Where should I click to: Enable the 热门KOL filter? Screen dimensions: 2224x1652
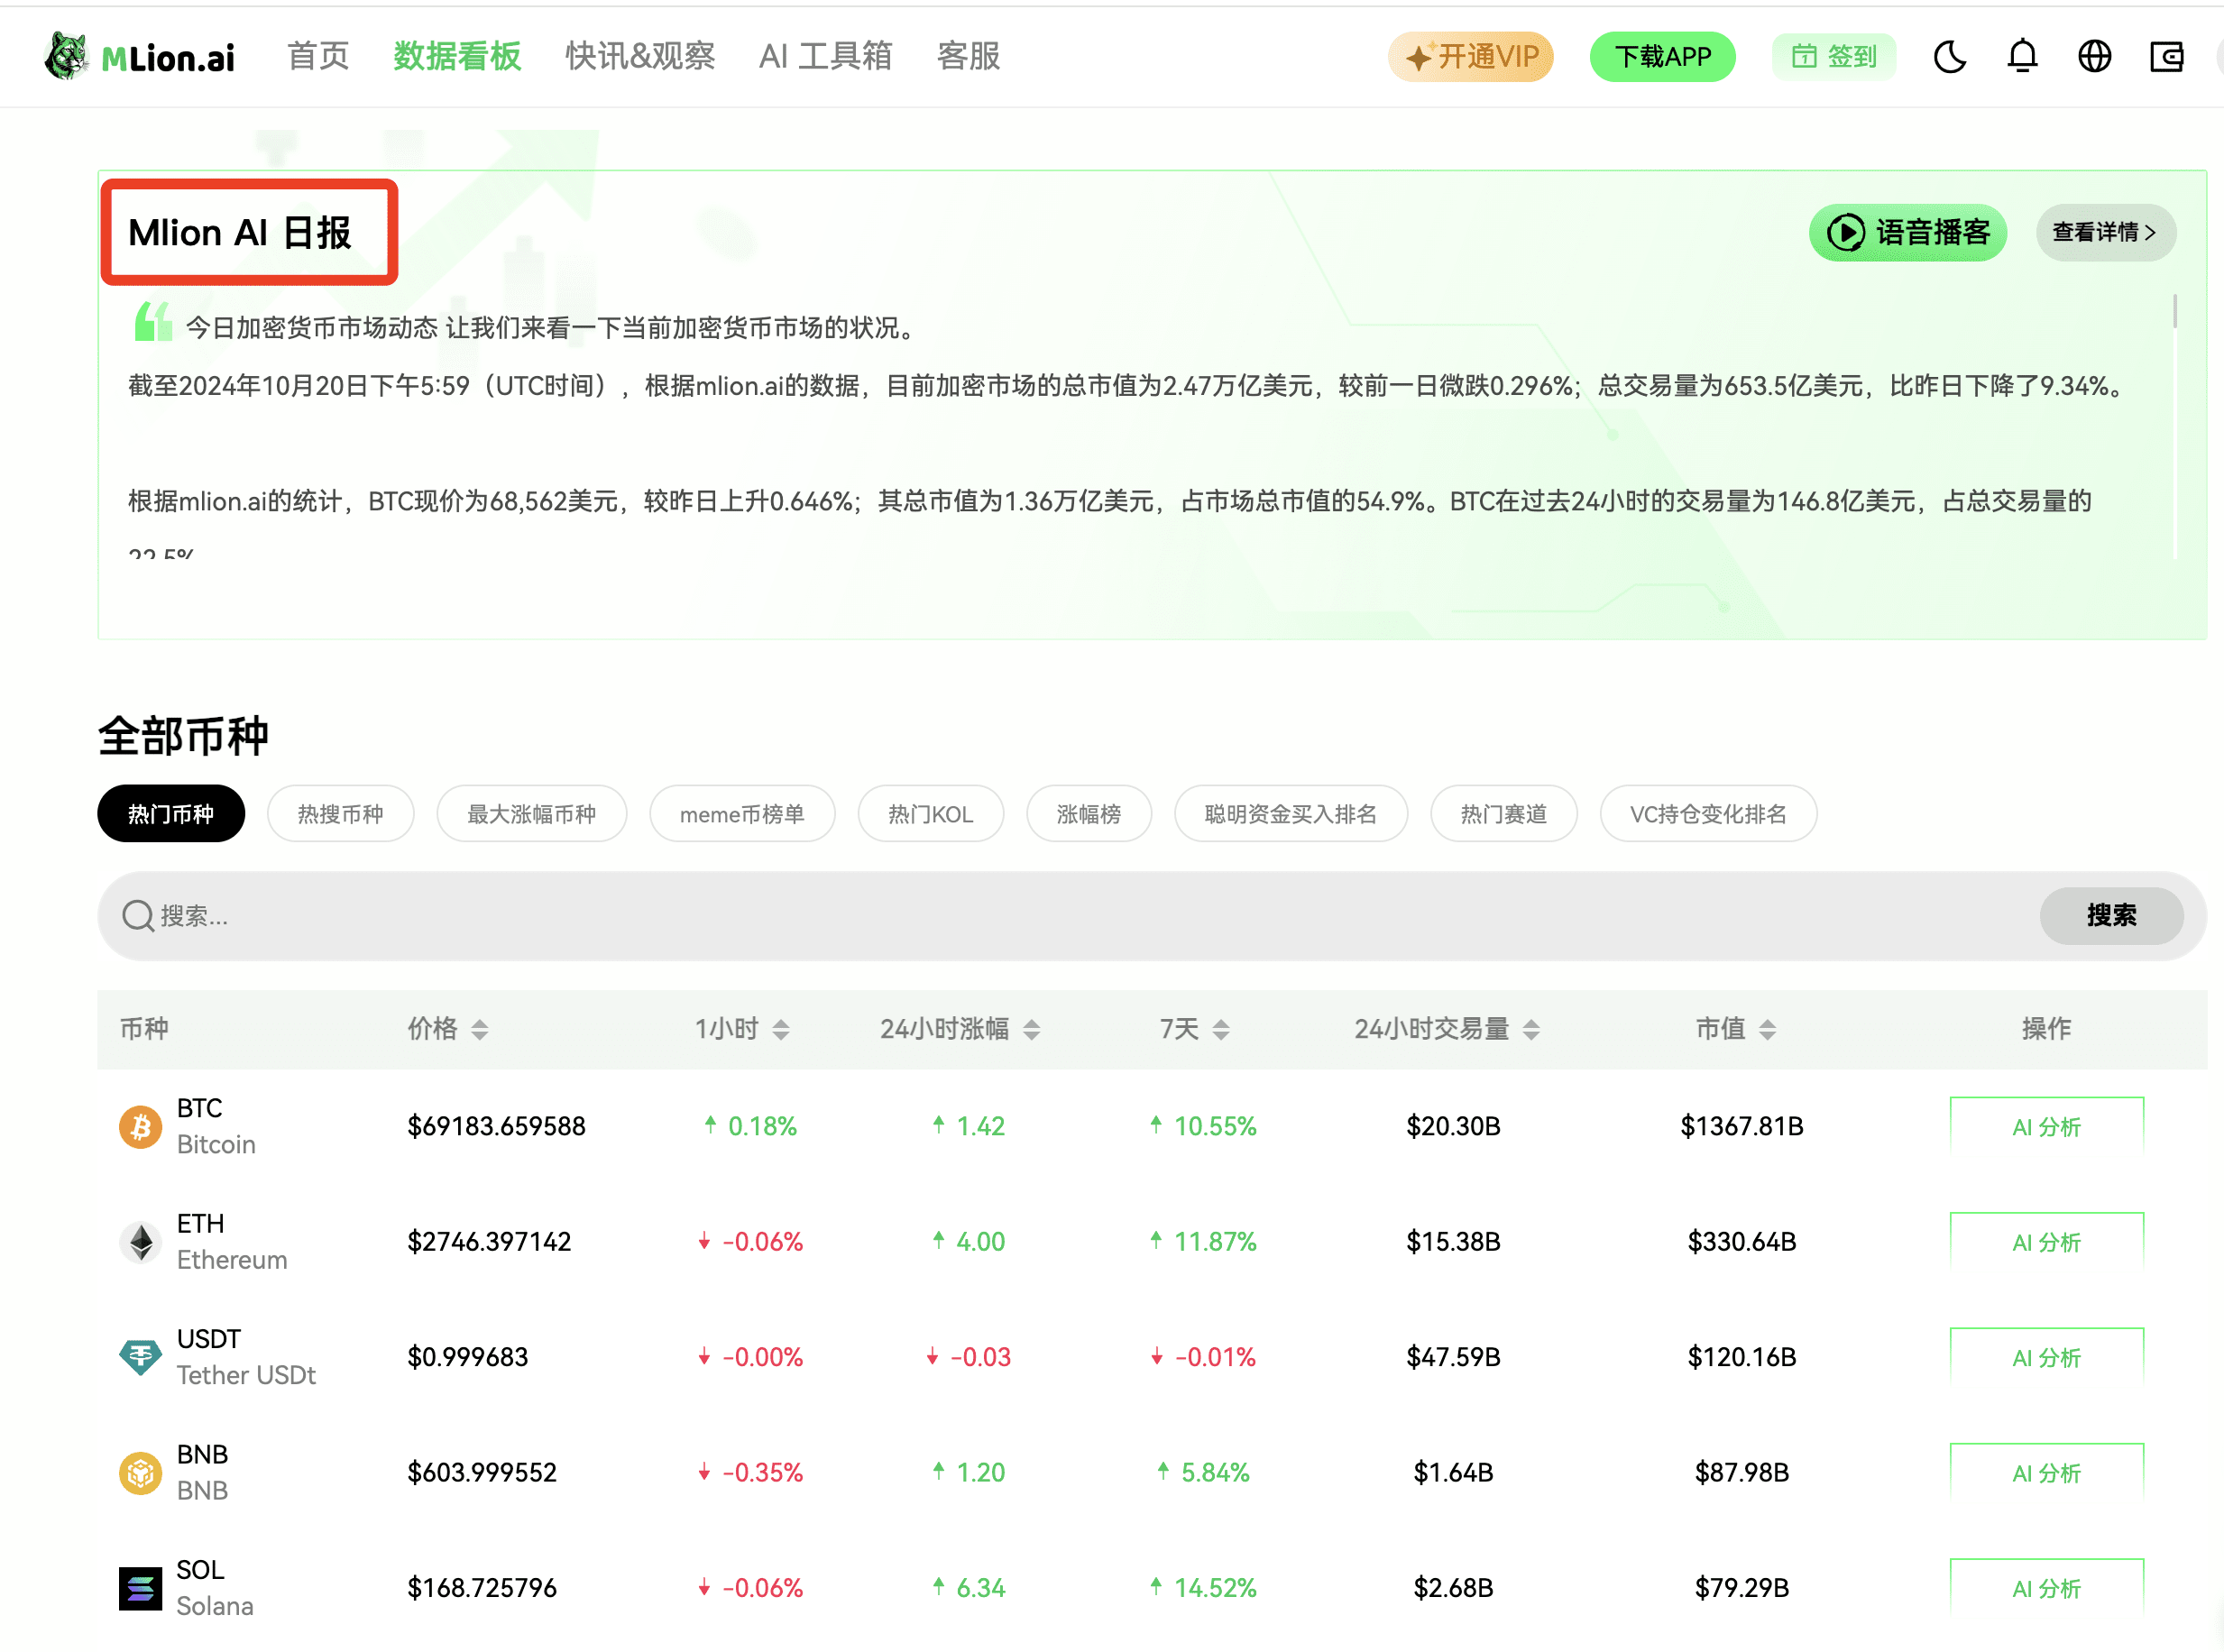point(930,813)
